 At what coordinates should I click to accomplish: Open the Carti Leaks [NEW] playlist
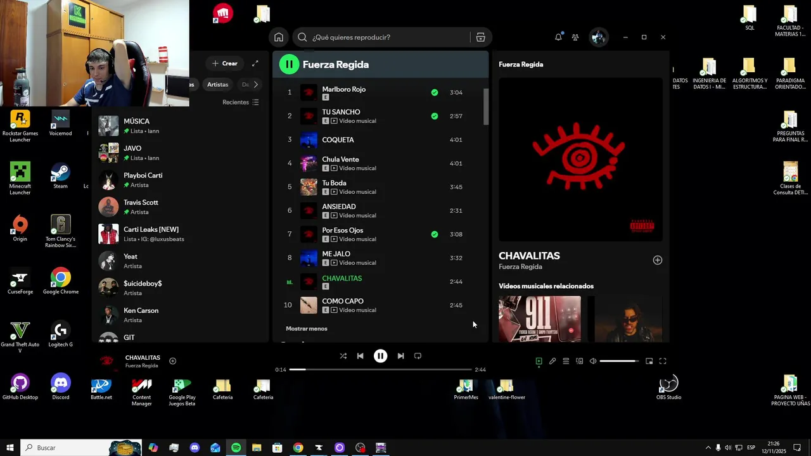pyautogui.click(x=181, y=234)
